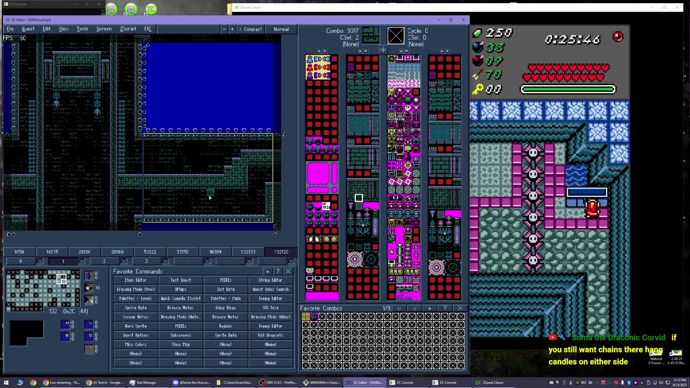Click the hatched square icon below the blue squares

tap(89, 349)
